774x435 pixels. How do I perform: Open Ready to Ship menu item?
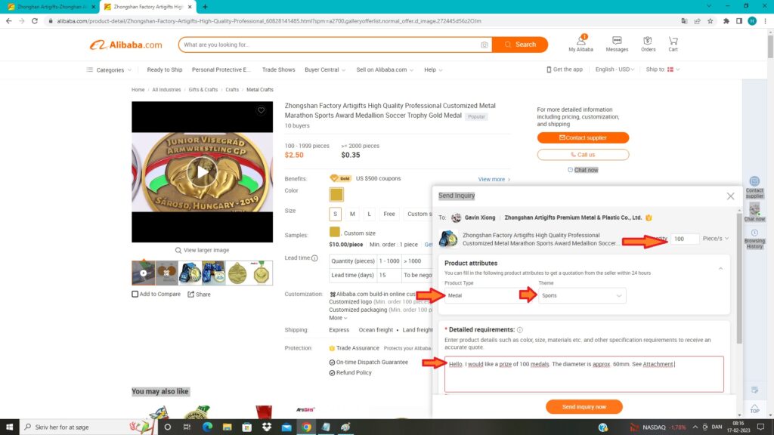click(x=164, y=69)
